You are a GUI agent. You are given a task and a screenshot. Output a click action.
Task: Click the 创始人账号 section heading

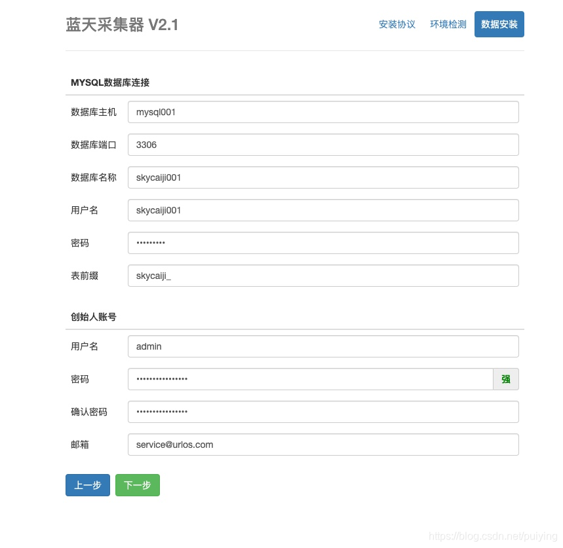point(93,317)
